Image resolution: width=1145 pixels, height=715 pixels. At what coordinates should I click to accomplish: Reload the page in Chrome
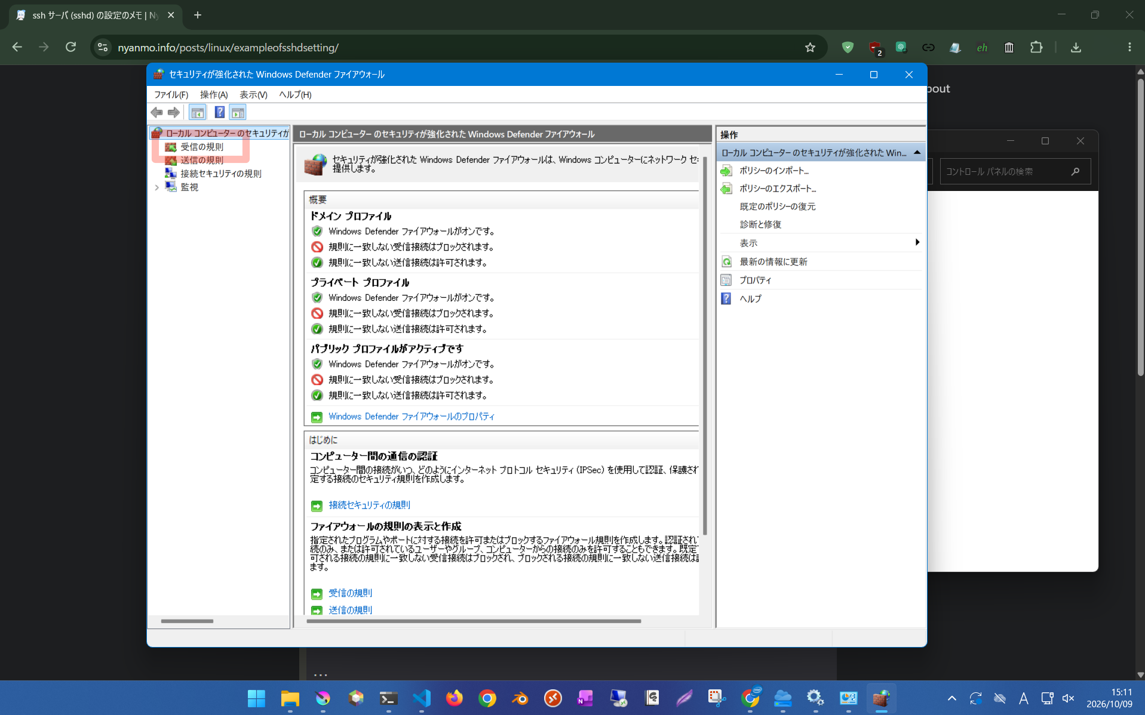pos(70,47)
